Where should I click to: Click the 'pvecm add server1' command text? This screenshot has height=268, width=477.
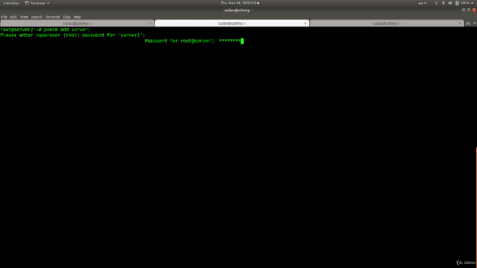click(x=67, y=30)
